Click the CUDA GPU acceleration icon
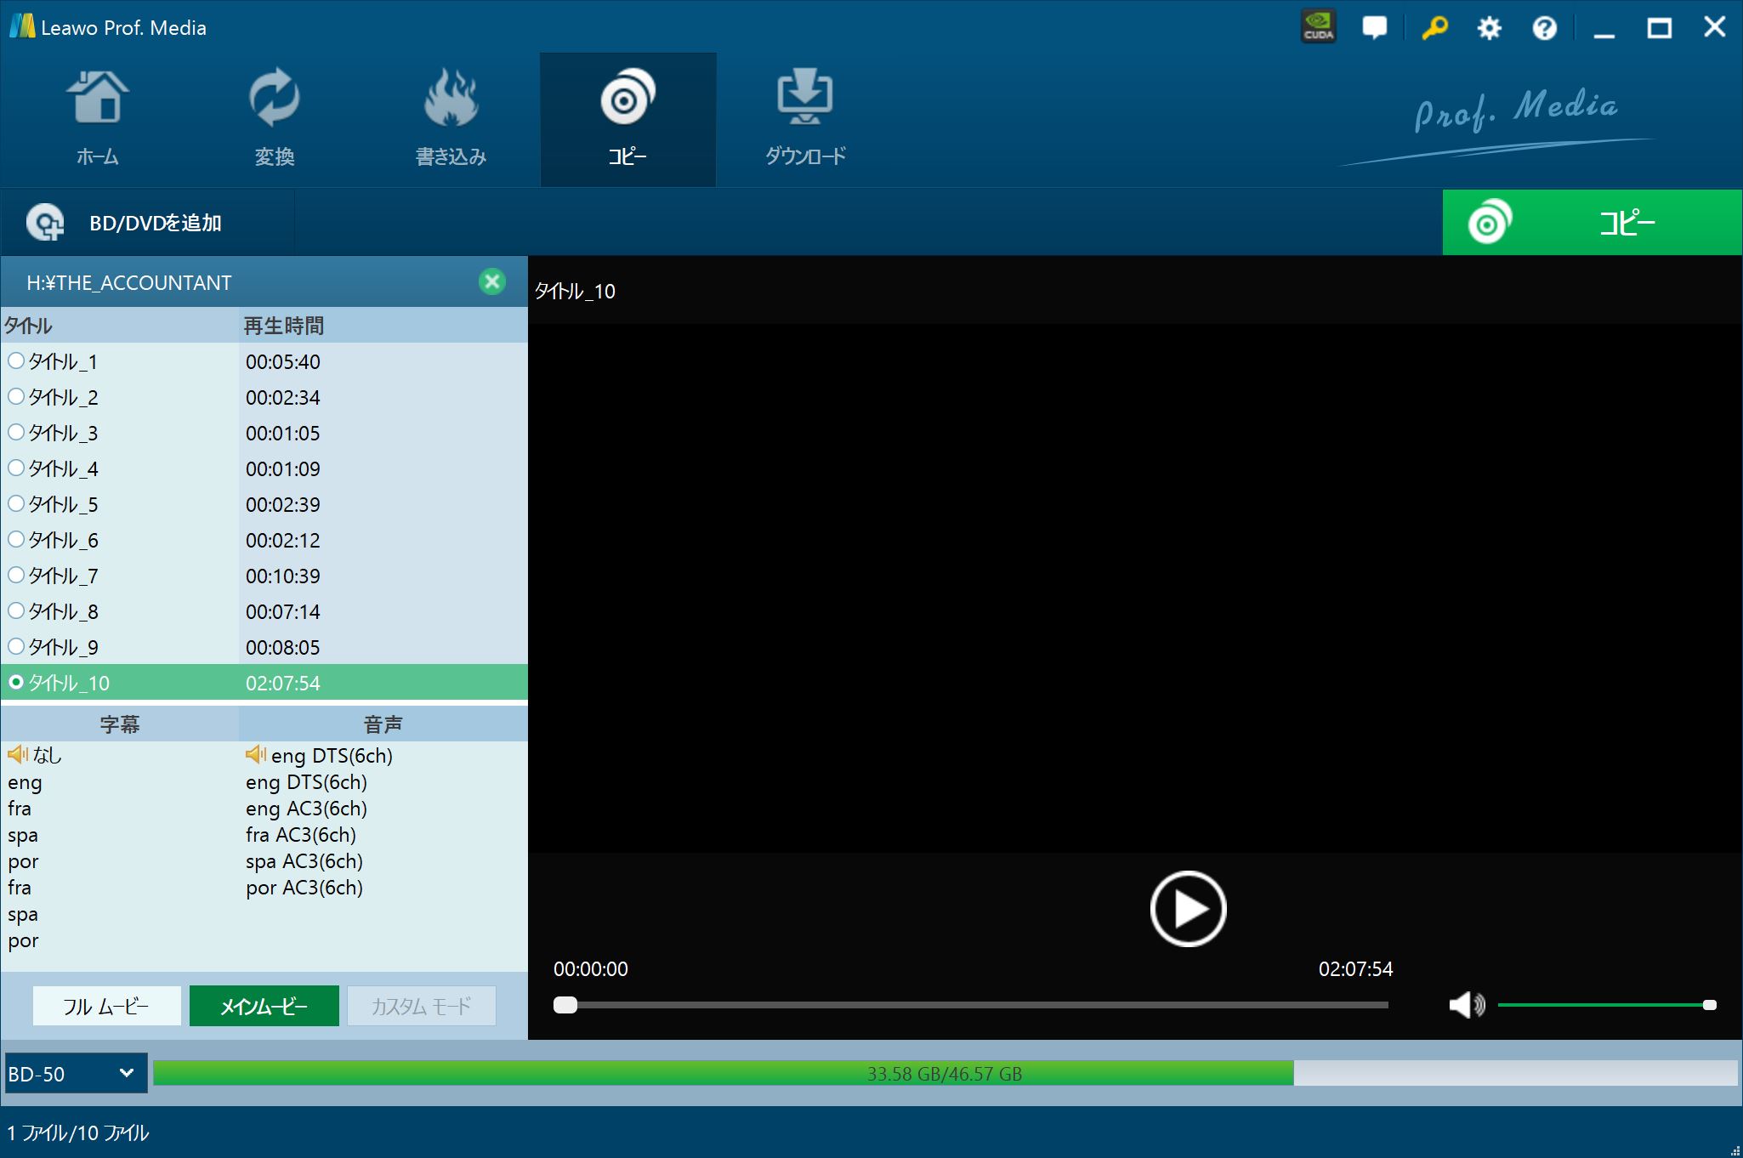 click(1318, 27)
